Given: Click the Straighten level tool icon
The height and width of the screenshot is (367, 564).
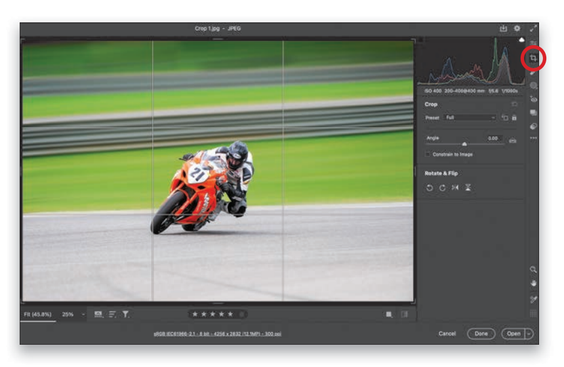Looking at the screenshot, I should pyautogui.click(x=512, y=139).
